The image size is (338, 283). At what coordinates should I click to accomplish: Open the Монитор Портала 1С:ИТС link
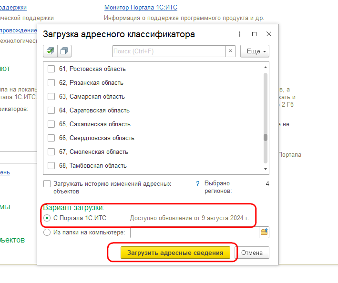pos(141,7)
